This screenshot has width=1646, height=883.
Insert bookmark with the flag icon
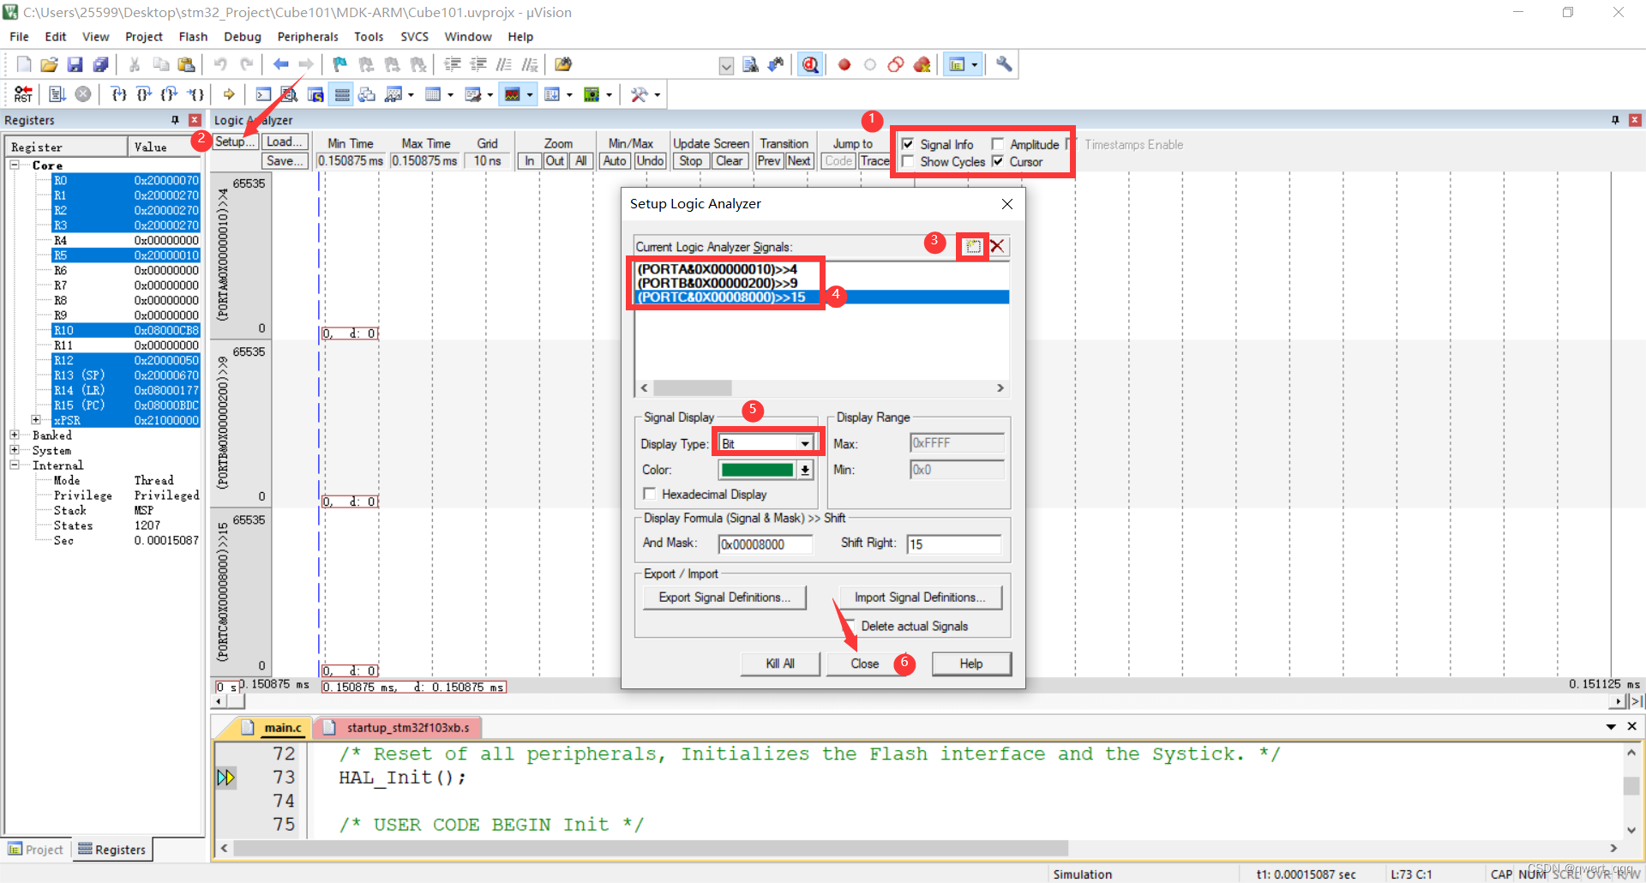click(339, 64)
